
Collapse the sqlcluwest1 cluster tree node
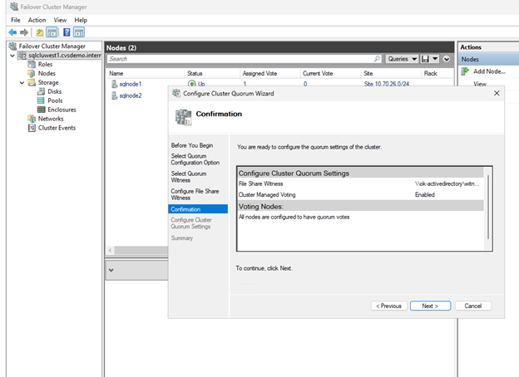[x=12, y=56]
